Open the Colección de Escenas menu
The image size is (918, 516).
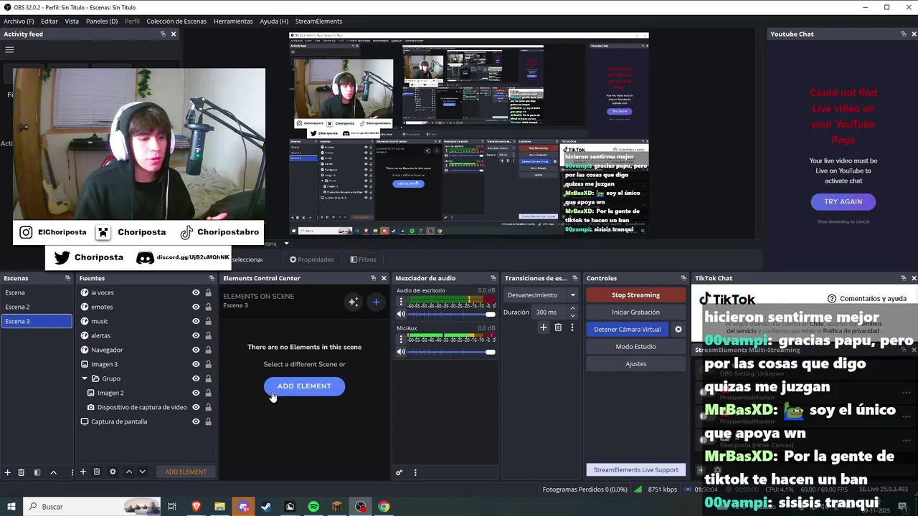[x=176, y=21]
